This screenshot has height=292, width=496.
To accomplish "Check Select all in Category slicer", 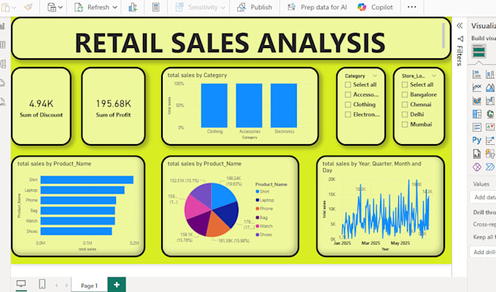I will (348, 84).
